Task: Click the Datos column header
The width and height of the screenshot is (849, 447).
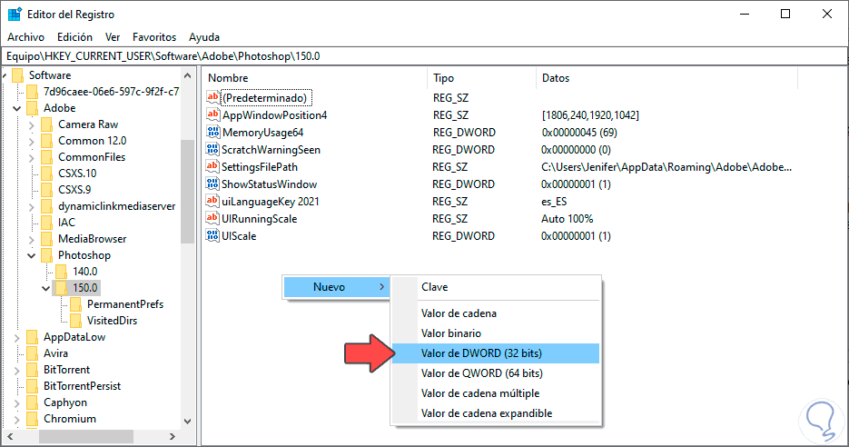Action: pyautogui.click(x=556, y=78)
